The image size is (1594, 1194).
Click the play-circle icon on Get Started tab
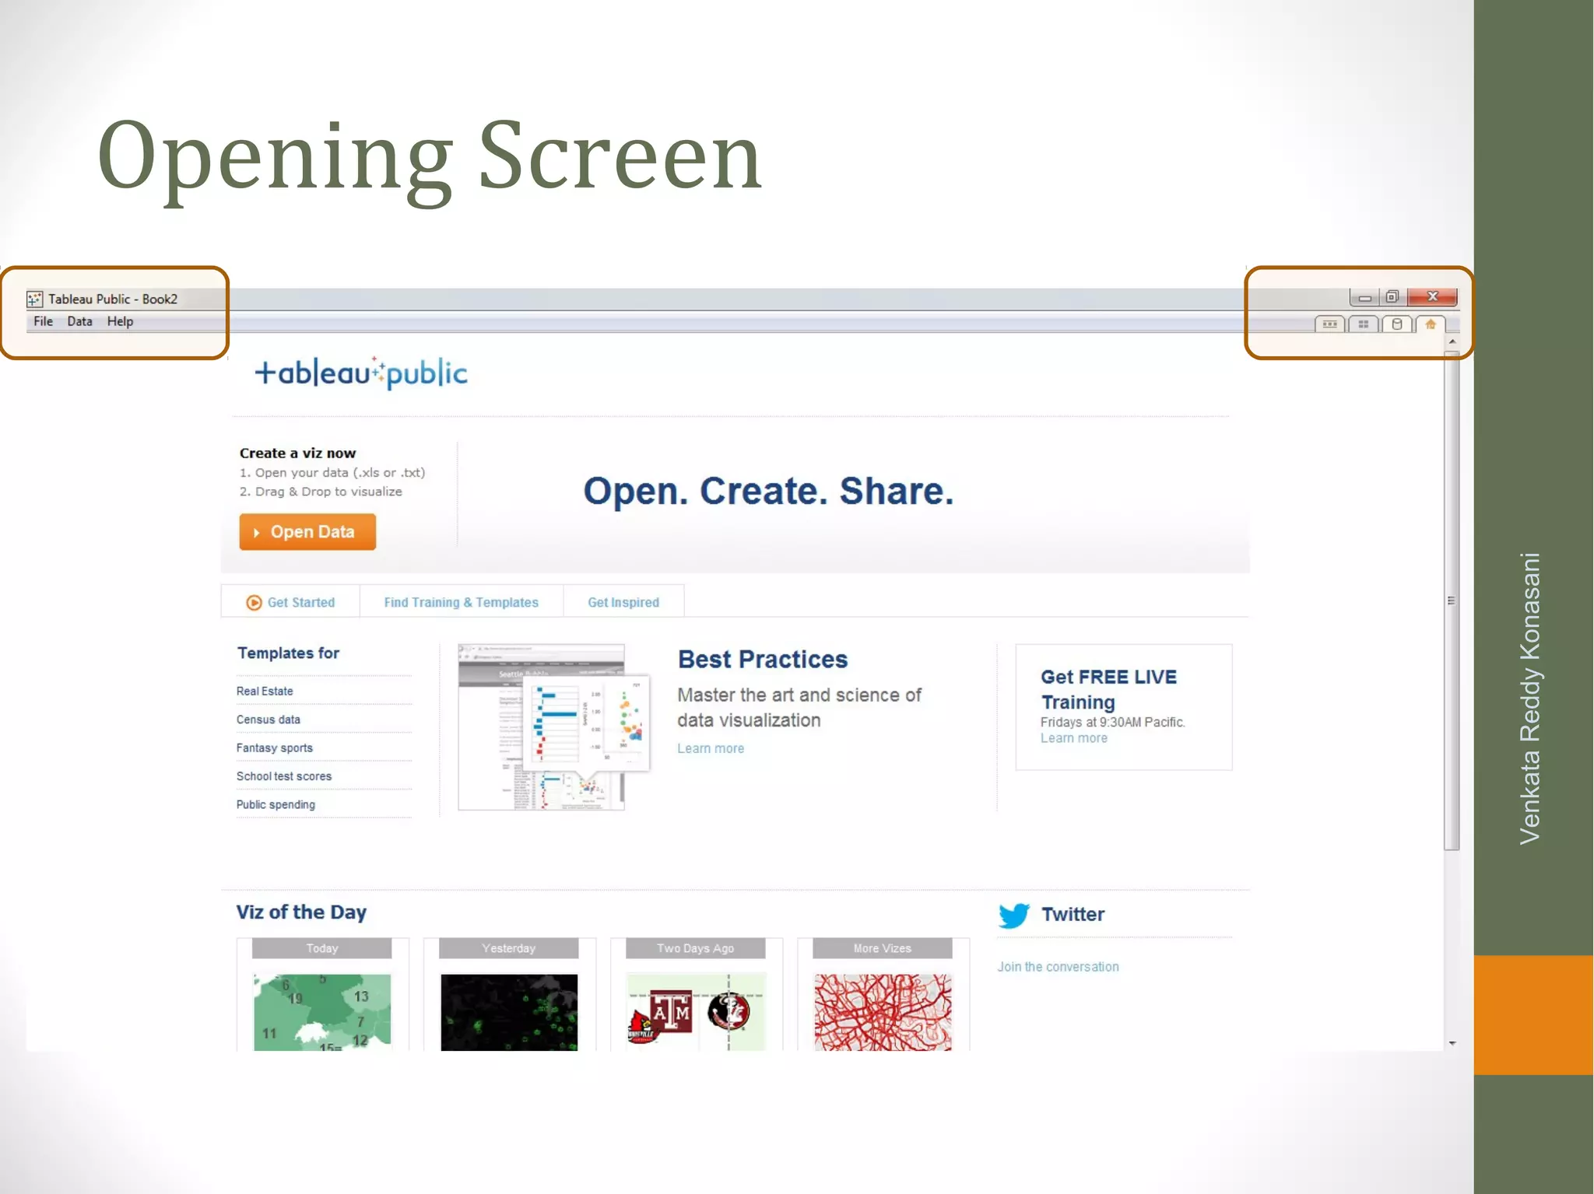point(254,603)
